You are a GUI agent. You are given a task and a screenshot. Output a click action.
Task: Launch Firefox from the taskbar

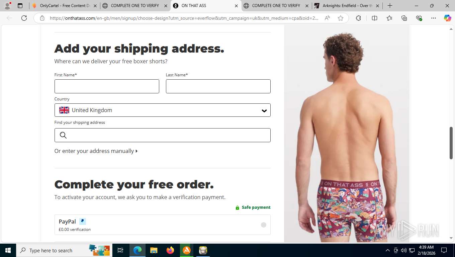point(170,250)
